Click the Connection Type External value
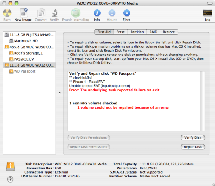This screenshot has width=215, height=186. 61,172
